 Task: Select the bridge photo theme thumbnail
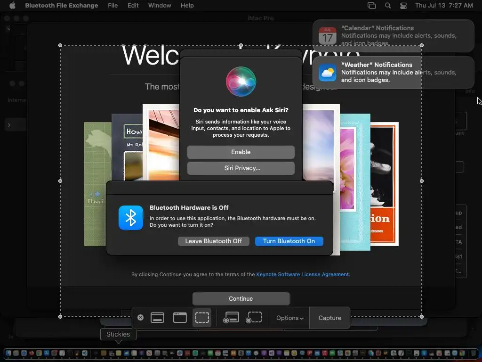pyautogui.click(x=161, y=142)
